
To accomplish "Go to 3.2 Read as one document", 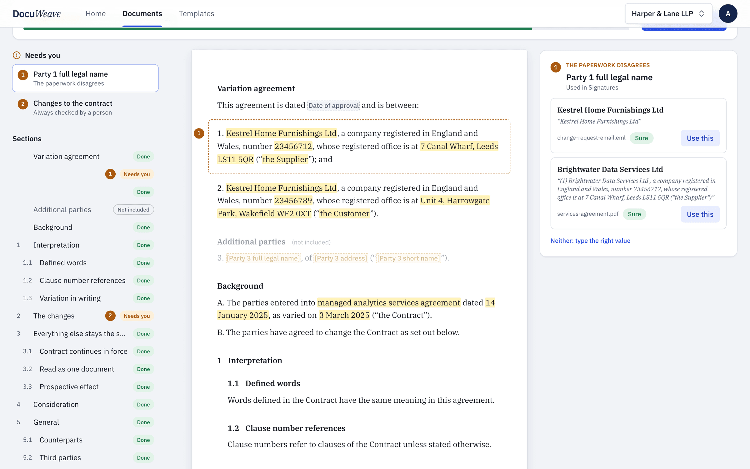I will (x=85, y=369).
